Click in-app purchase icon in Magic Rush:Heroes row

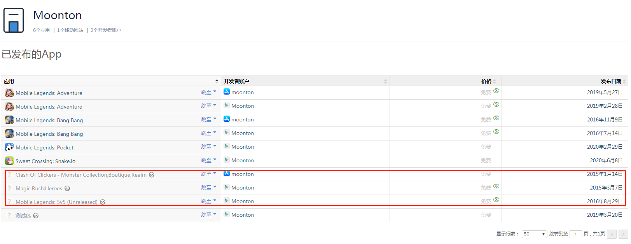[496, 186]
